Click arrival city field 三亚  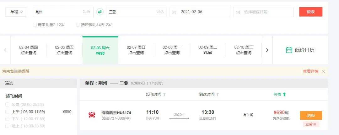[x=137, y=12]
